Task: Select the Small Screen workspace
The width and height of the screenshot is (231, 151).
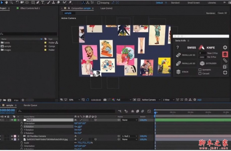Action: 194,3
